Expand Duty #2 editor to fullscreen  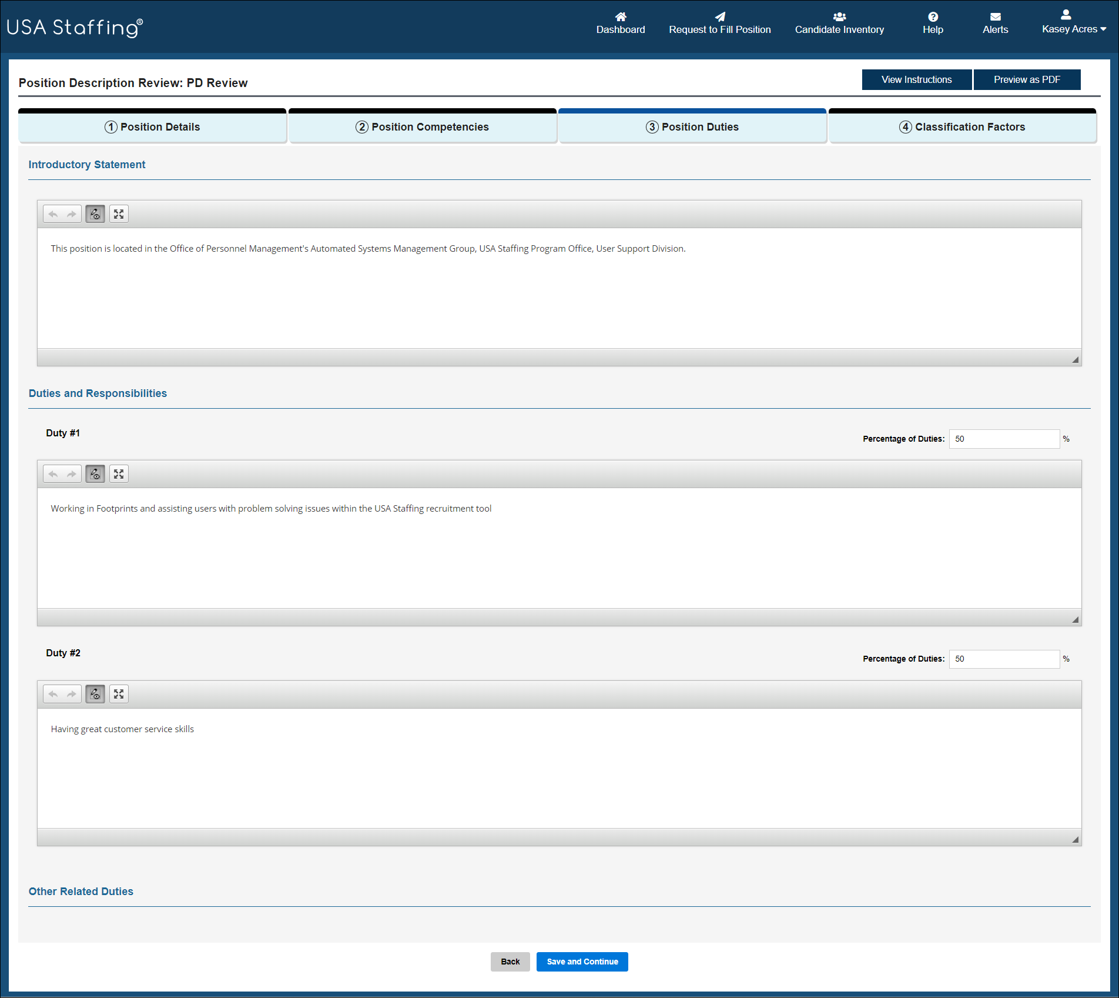tap(119, 694)
